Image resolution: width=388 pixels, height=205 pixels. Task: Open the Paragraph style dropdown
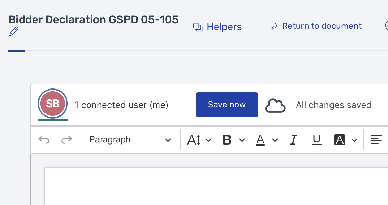(130, 140)
